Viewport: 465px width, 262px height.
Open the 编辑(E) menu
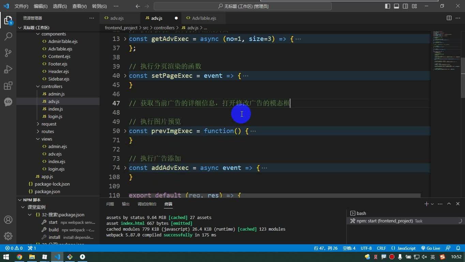[x=41, y=6]
